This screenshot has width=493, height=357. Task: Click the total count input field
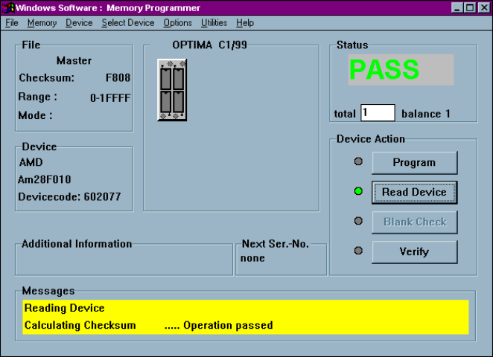coord(378,113)
